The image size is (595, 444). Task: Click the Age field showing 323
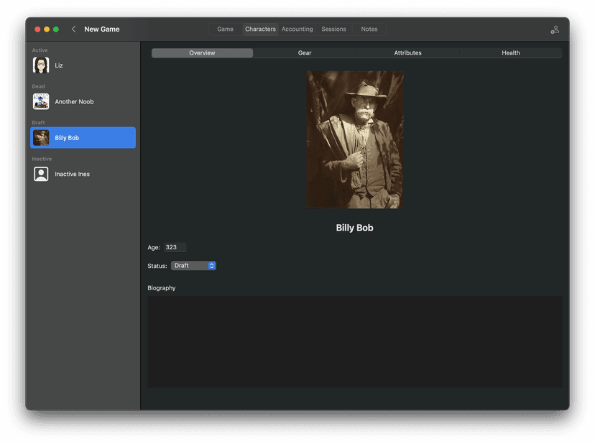tap(175, 247)
